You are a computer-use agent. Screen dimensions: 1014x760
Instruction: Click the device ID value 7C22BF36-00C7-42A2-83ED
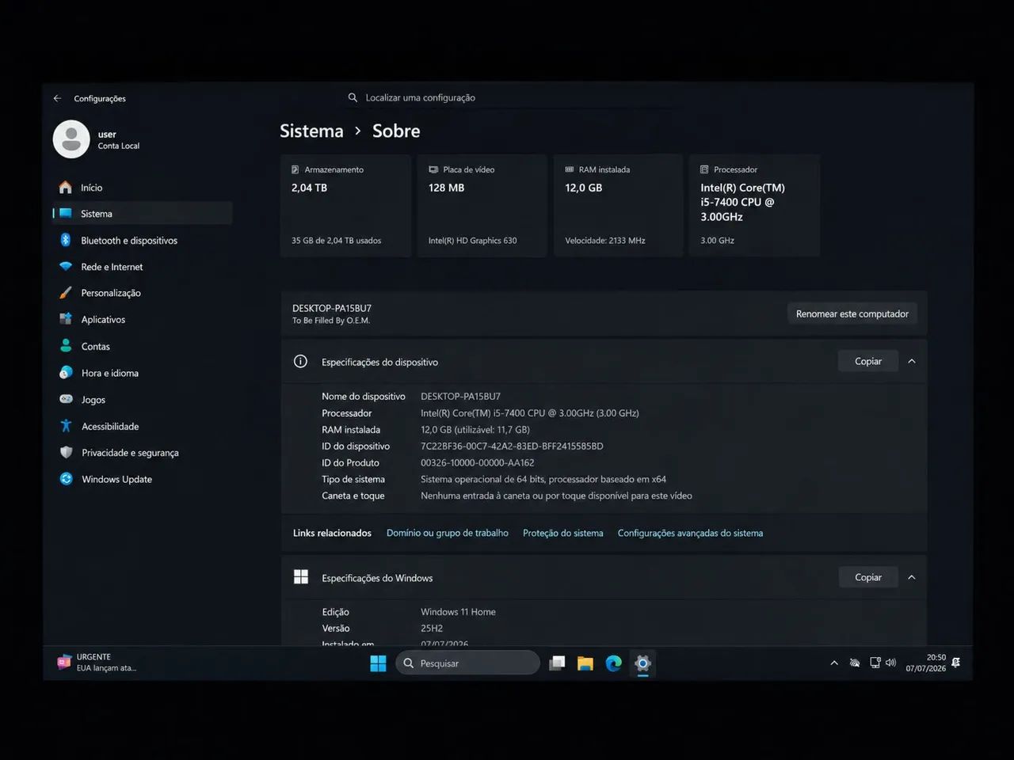[x=512, y=446]
